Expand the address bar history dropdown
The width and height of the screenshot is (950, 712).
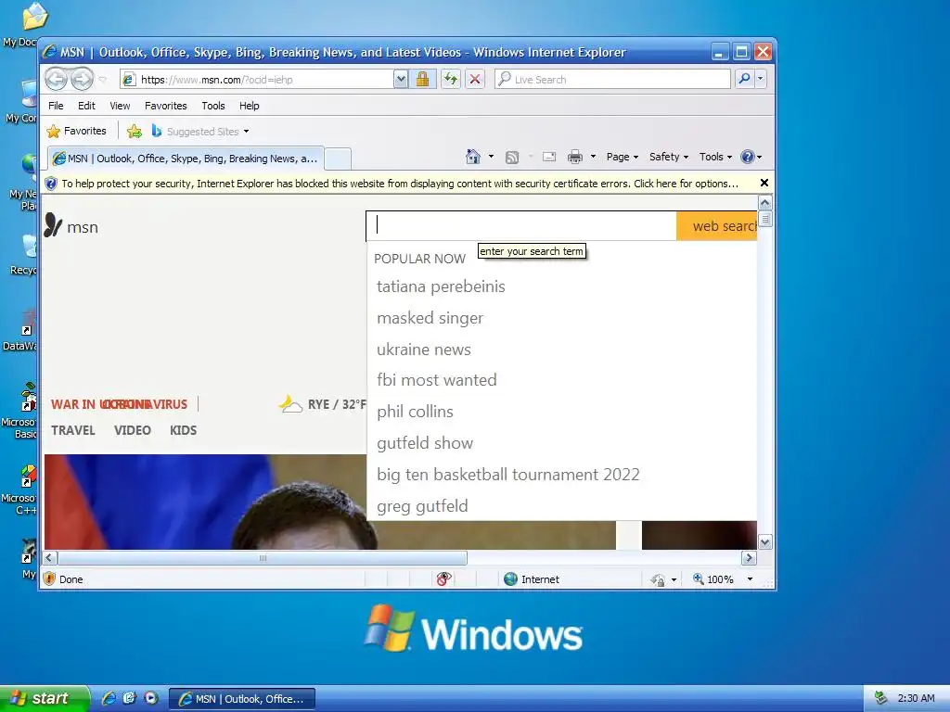[x=401, y=80]
